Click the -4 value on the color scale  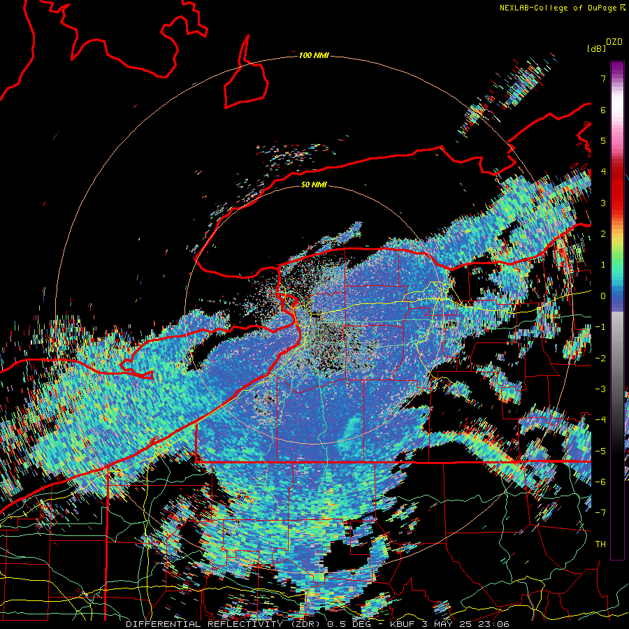[600, 420]
